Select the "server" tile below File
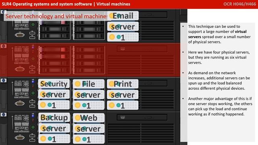 pos(89,95)
